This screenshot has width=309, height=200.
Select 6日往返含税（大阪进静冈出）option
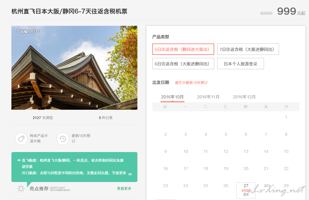[183, 64]
